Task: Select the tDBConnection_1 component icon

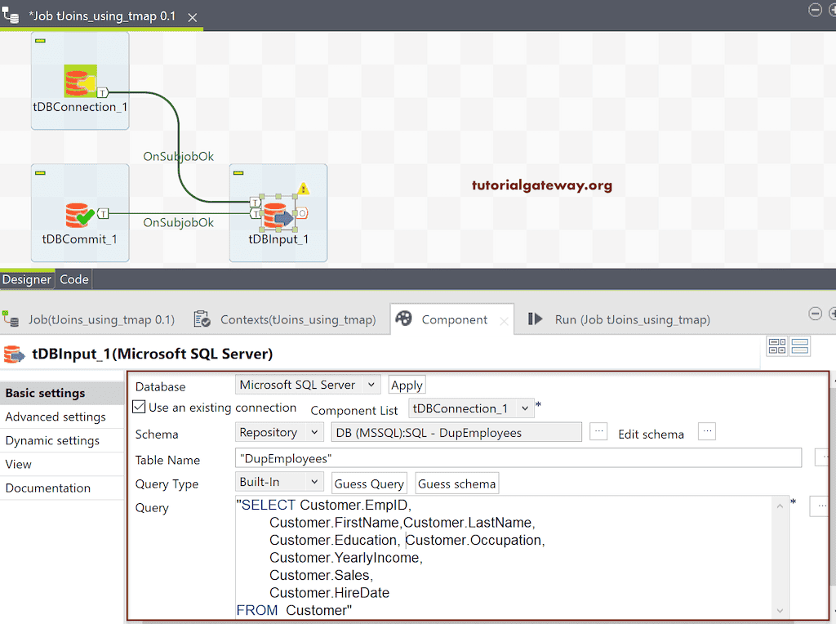Action: (79, 82)
